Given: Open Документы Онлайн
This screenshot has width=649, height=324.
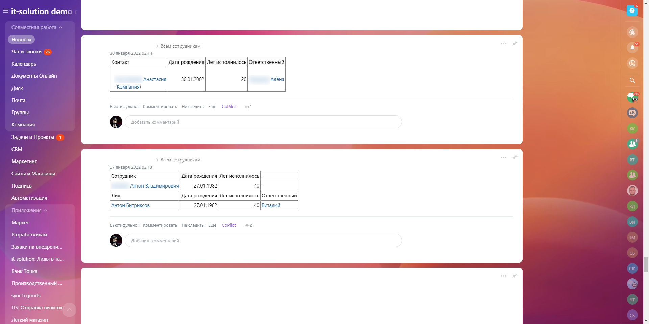Looking at the screenshot, I should coord(34,76).
